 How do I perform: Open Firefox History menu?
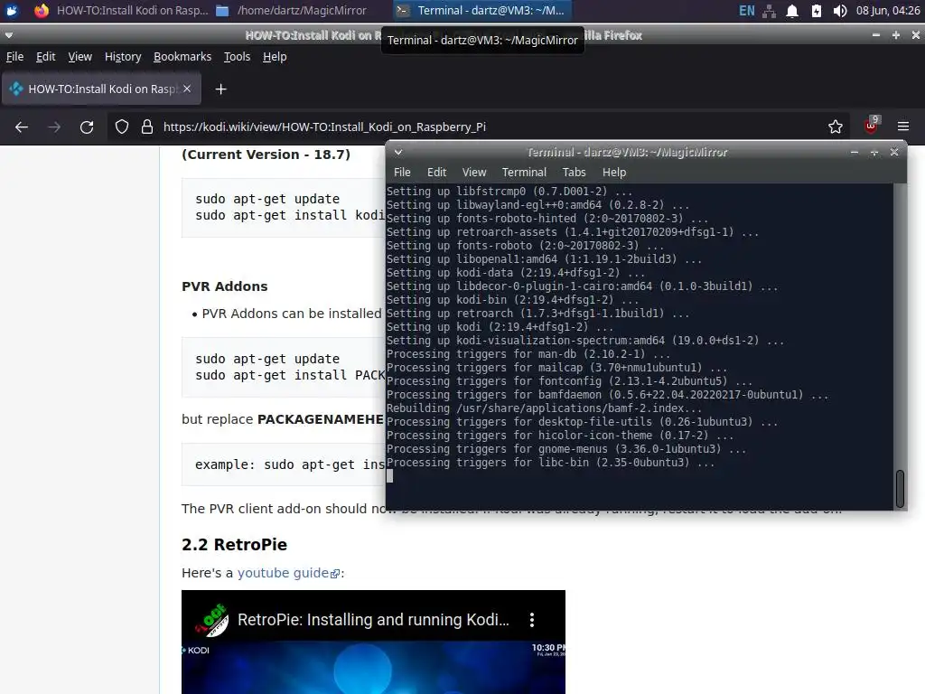[123, 57]
